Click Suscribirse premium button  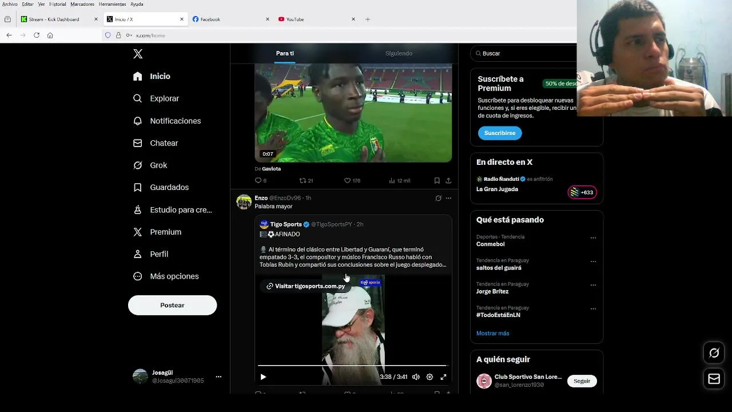tap(500, 133)
